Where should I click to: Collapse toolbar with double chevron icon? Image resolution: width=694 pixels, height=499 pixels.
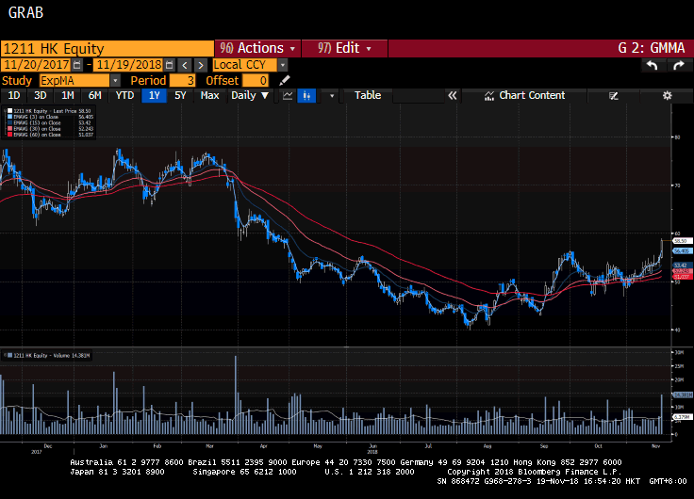point(452,95)
